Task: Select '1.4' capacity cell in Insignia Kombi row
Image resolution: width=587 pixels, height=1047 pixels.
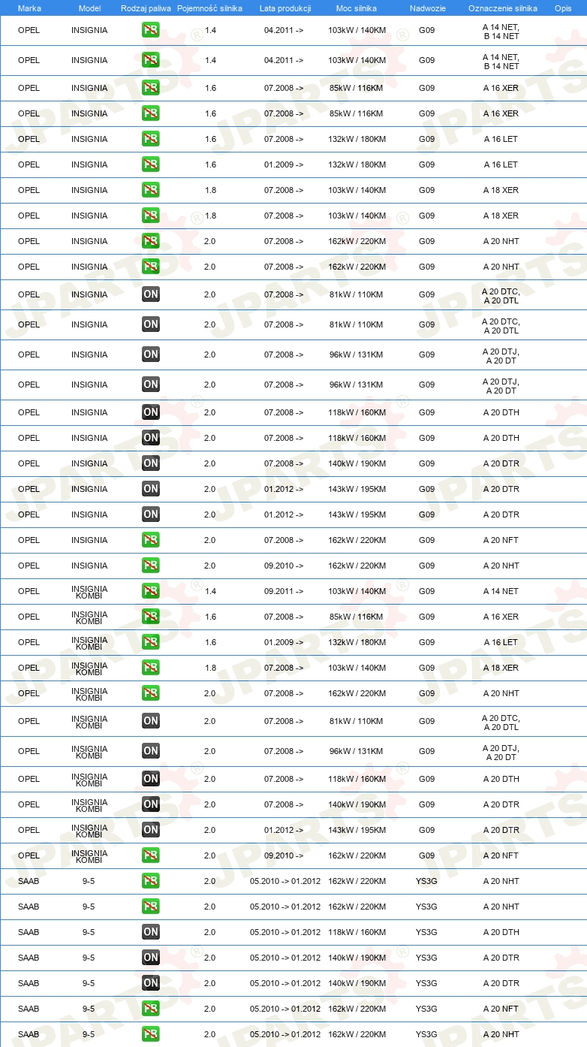Action: pyautogui.click(x=210, y=591)
